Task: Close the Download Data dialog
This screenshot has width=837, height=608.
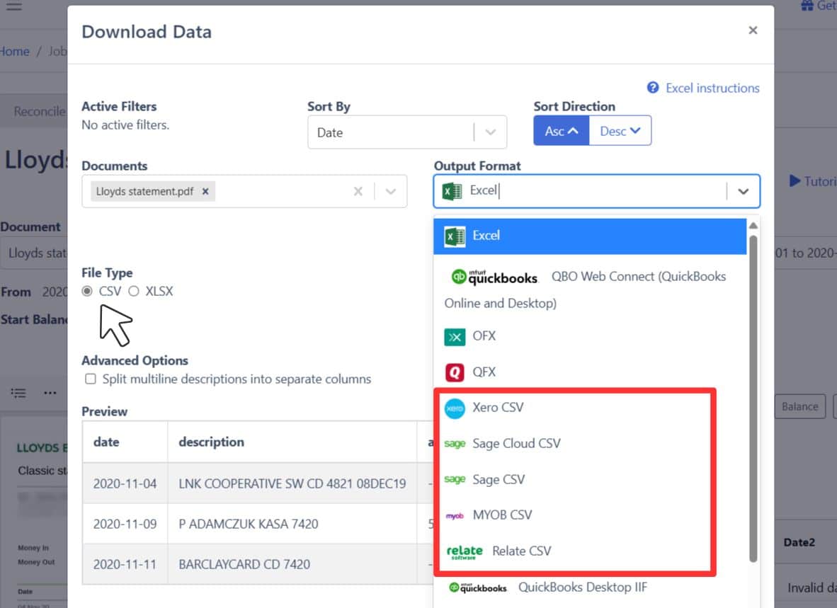Action: coord(753,30)
